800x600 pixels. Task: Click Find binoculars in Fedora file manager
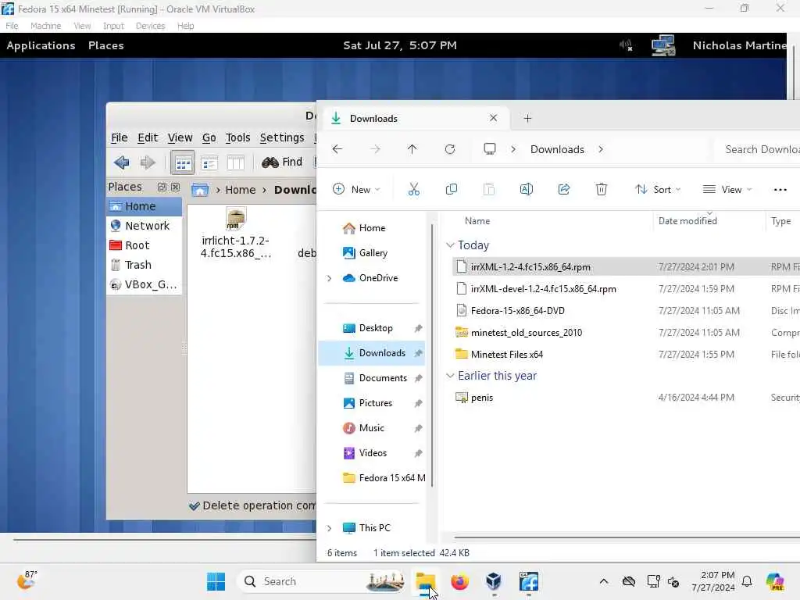point(281,162)
